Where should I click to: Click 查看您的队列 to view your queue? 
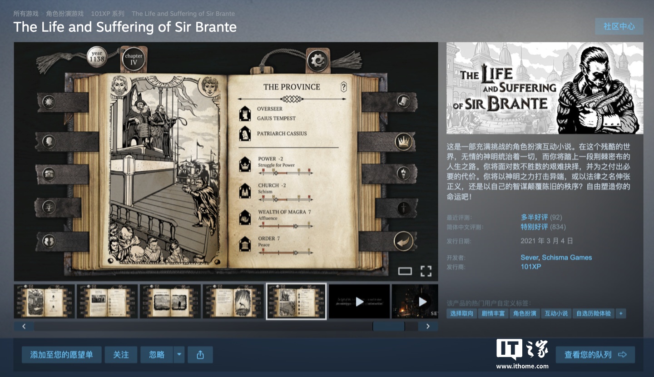(x=595, y=355)
